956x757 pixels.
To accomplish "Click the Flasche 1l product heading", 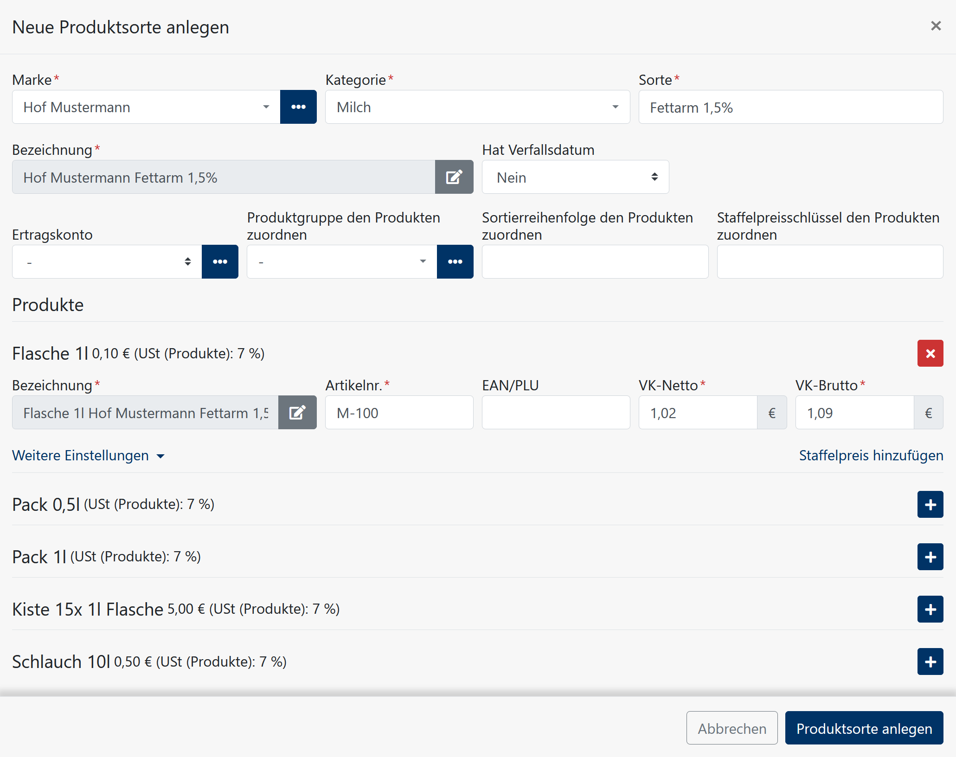I will (50, 354).
